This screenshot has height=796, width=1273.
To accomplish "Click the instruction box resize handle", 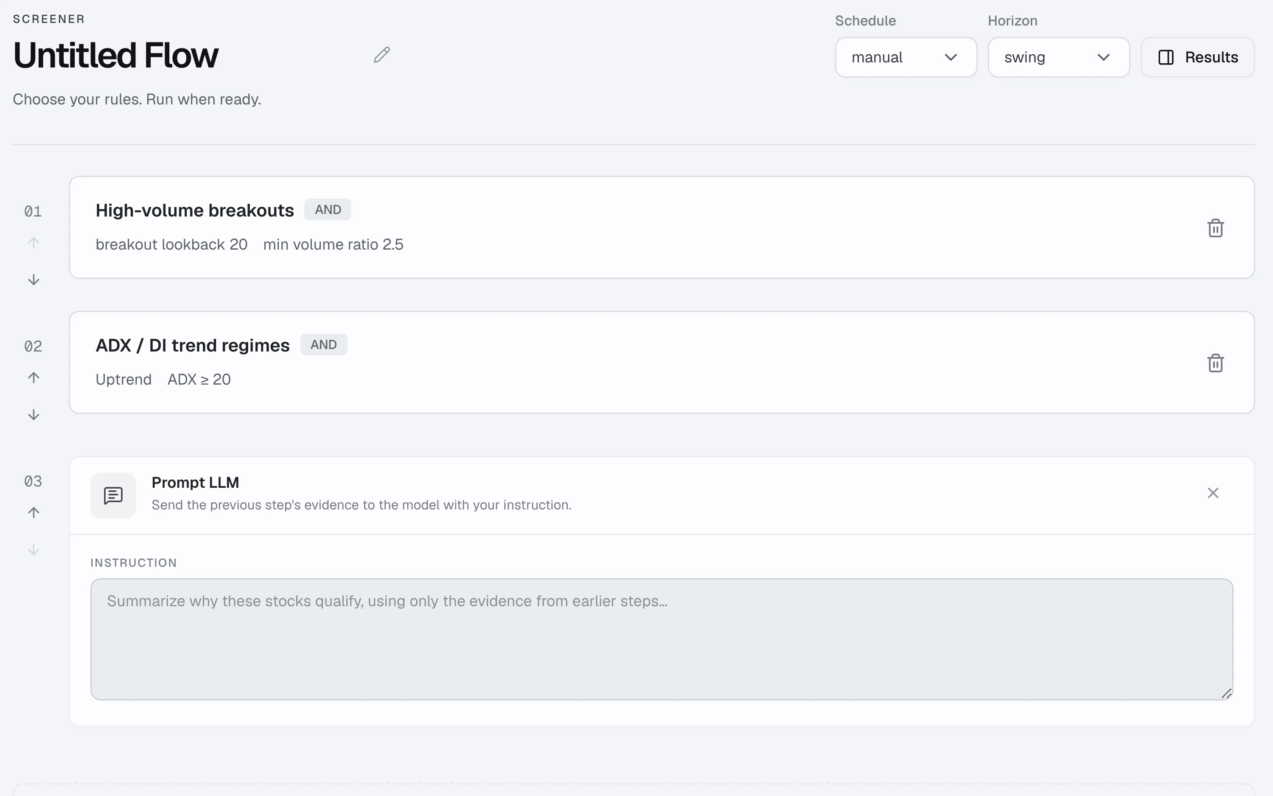I will pyautogui.click(x=1226, y=694).
